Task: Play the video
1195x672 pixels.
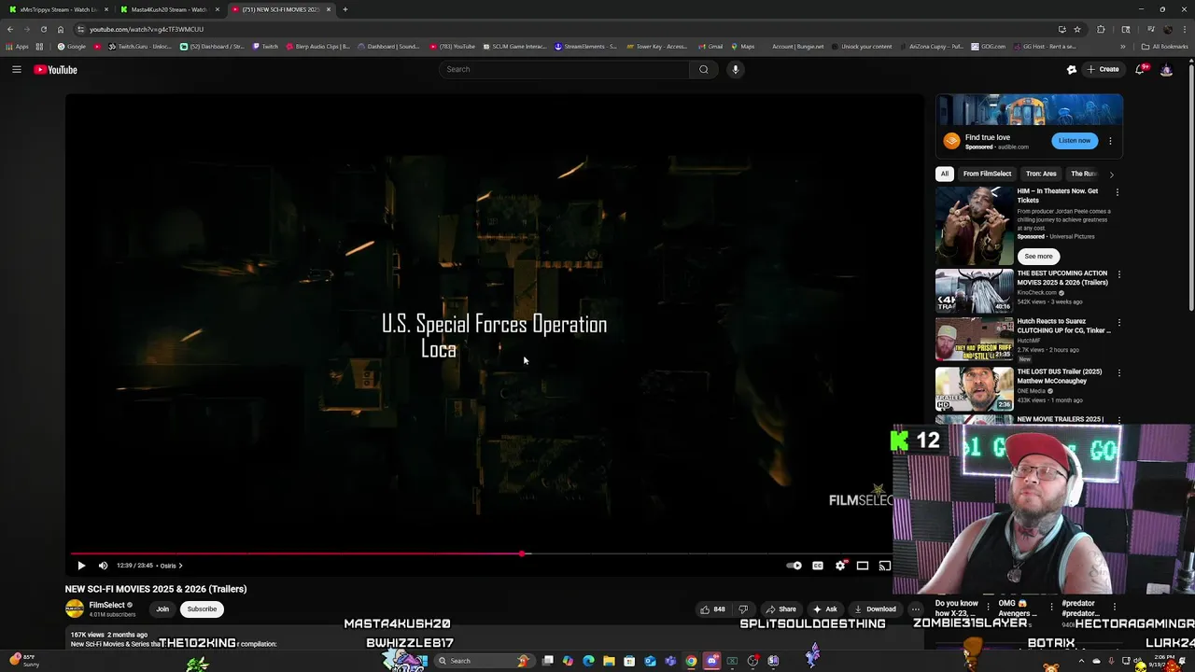Action: click(81, 566)
